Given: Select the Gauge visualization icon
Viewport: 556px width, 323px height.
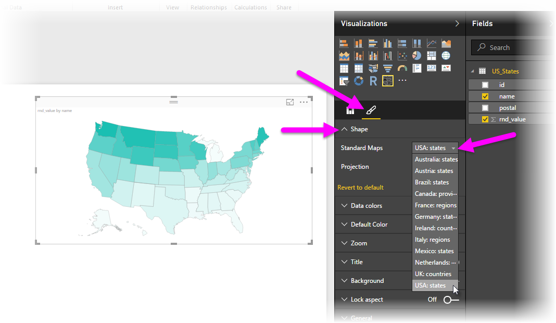Looking at the screenshot, I should 402,68.
